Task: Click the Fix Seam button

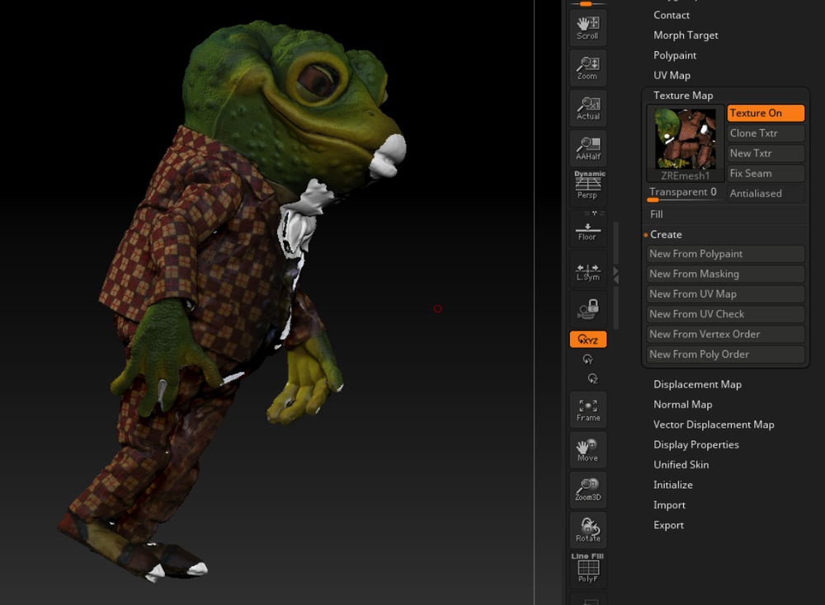Action: pyautogui.click(x=766, y=173)
